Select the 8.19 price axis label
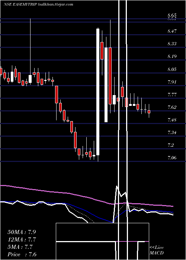186x260 pixels. (172, 56)
